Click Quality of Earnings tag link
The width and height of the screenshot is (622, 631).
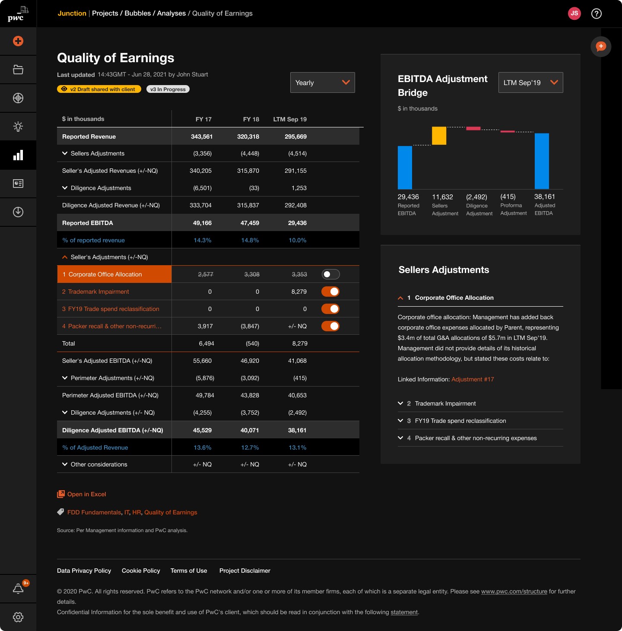tap(171, 512)
